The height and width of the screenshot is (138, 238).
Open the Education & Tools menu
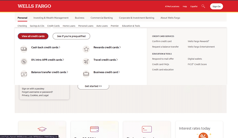131,26
